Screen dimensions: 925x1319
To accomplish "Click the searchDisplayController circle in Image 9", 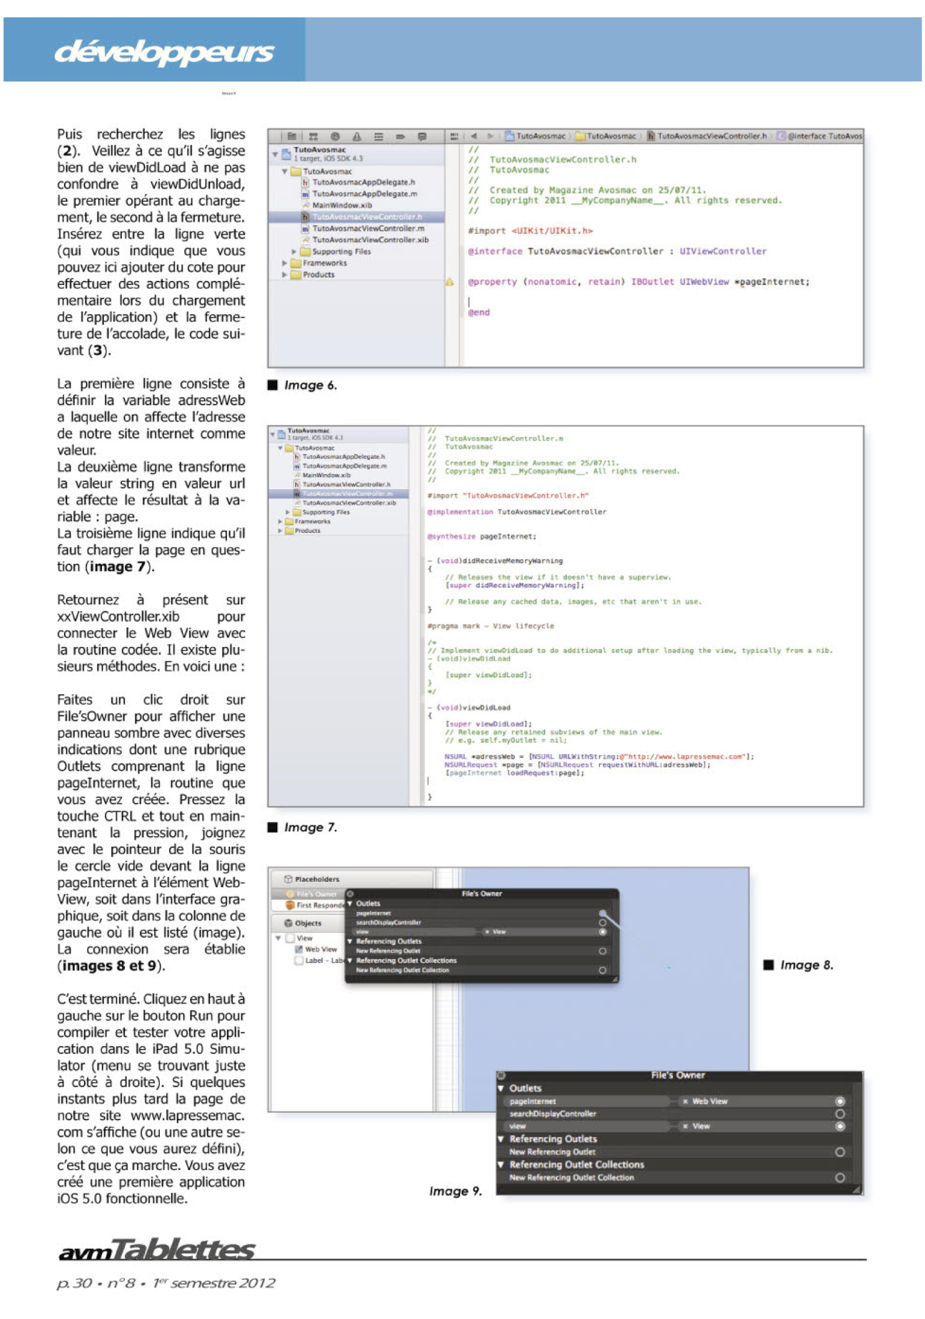I will tap(840, 1114).
